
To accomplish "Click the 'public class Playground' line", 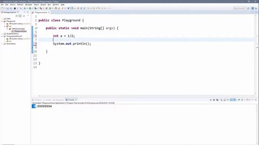I will point(61,20).
